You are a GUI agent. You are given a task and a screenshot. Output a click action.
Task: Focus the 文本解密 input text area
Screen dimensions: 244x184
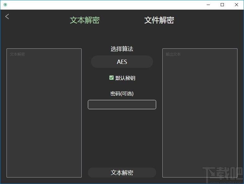(44, 113)
